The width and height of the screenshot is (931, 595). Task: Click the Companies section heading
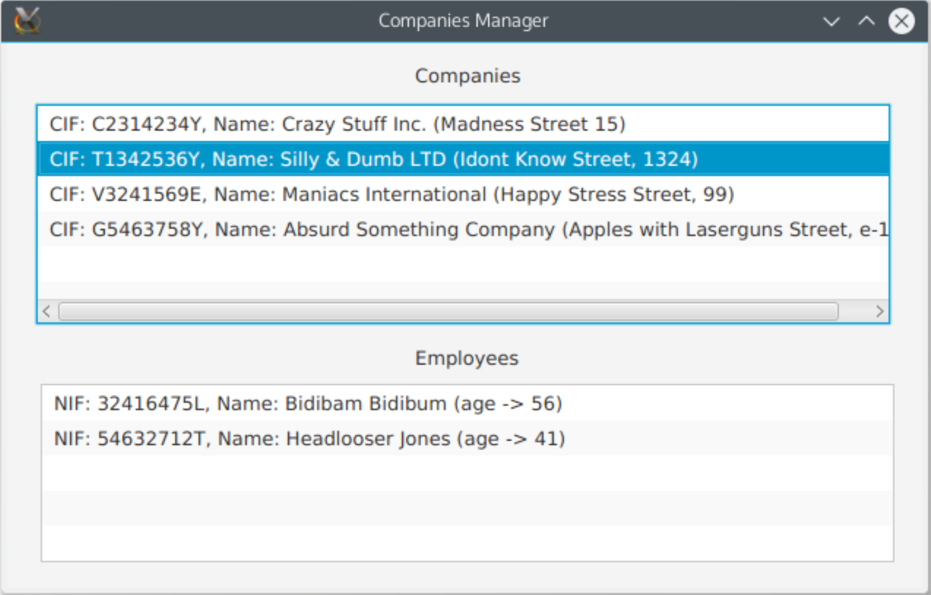[x=467, y=75]
